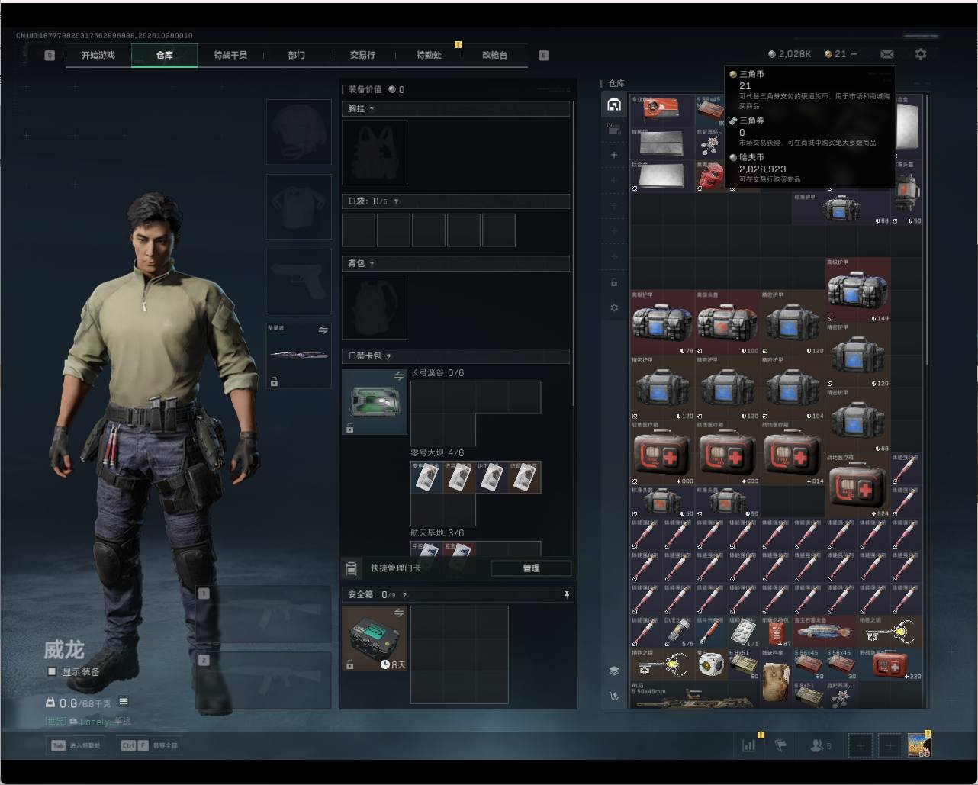This screenshot has height=785, width=978.
Task: Click the plus beside the 21 balance
Action: (x=854, y=54)
